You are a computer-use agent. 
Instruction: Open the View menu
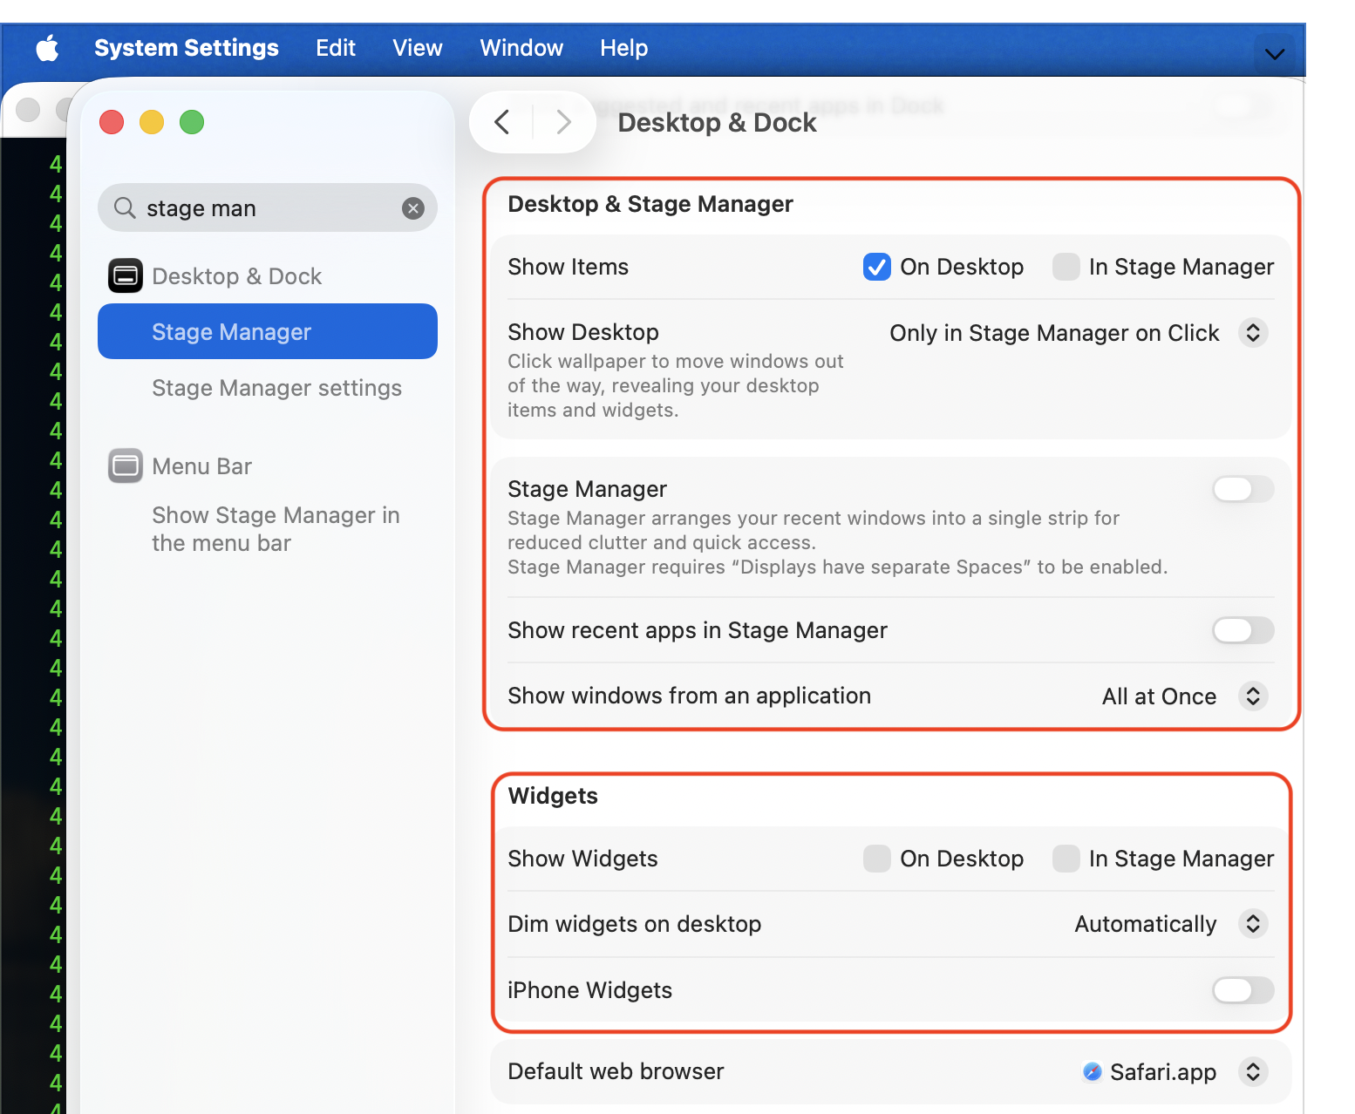[x=417, y=48]
